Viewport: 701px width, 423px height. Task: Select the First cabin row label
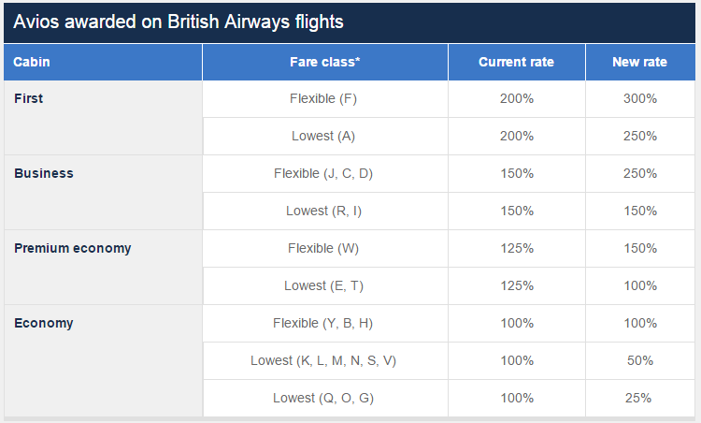[29, 98]
